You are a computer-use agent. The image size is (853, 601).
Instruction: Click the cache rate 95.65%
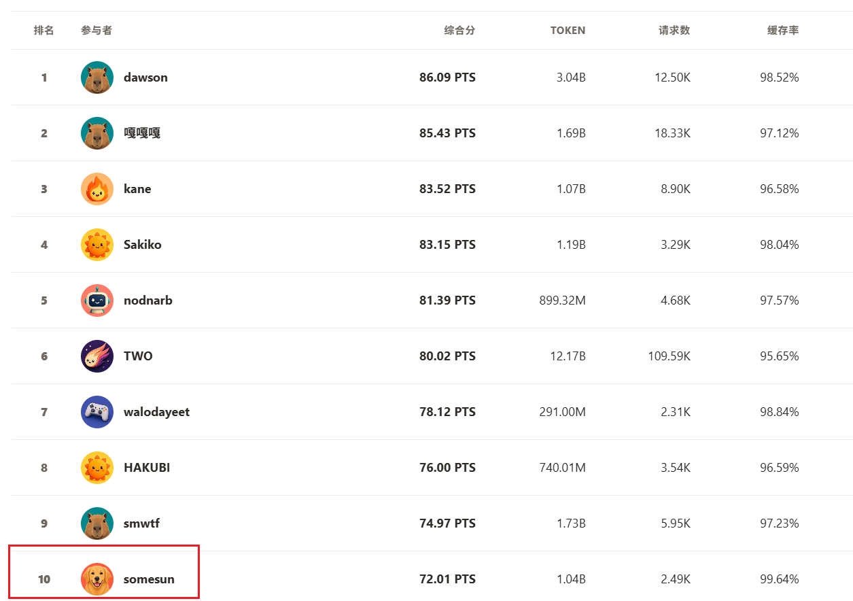(780, 356)
